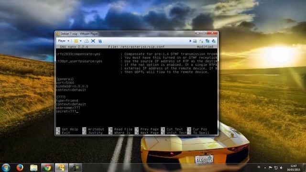Viewport: 306px width, 172px height.
Task: Open the Windows Start menu
Action: pyautogui.click(x=6, y=168)
